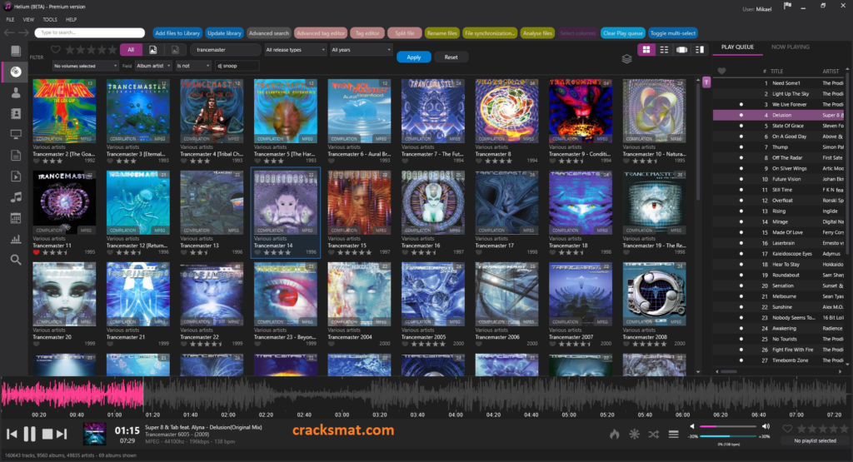The image size is (853, 462).
Task: Open 'All release types' dropdown
Action: tap(296, 49)
